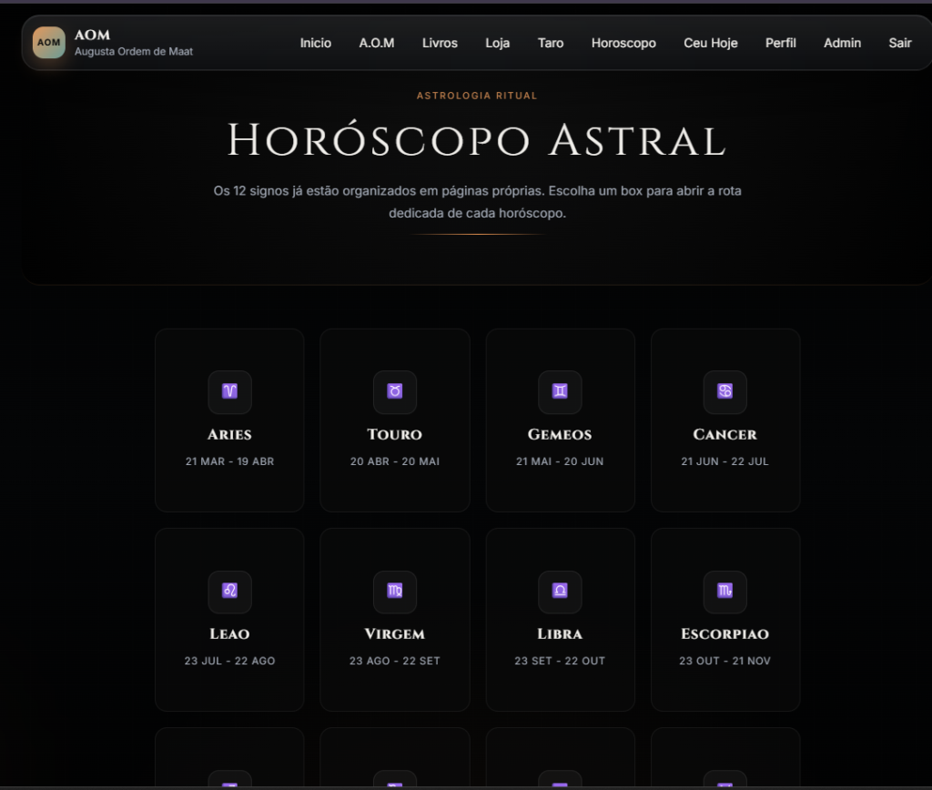The image size is (932, 790).
Task: Click Sair to log out
Action: tap(900, 43)
